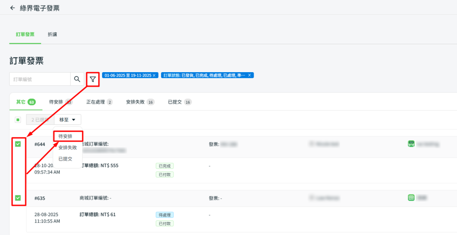Choose 待安排 from the move-to menu

(65, 136)
